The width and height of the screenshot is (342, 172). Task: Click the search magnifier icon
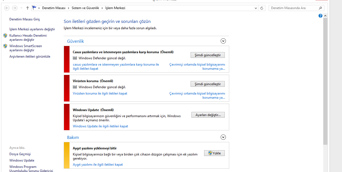(x=320, y=8)
